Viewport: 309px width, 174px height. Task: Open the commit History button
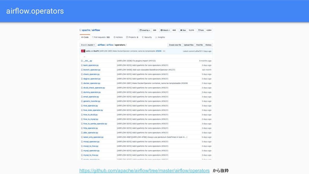208,45
